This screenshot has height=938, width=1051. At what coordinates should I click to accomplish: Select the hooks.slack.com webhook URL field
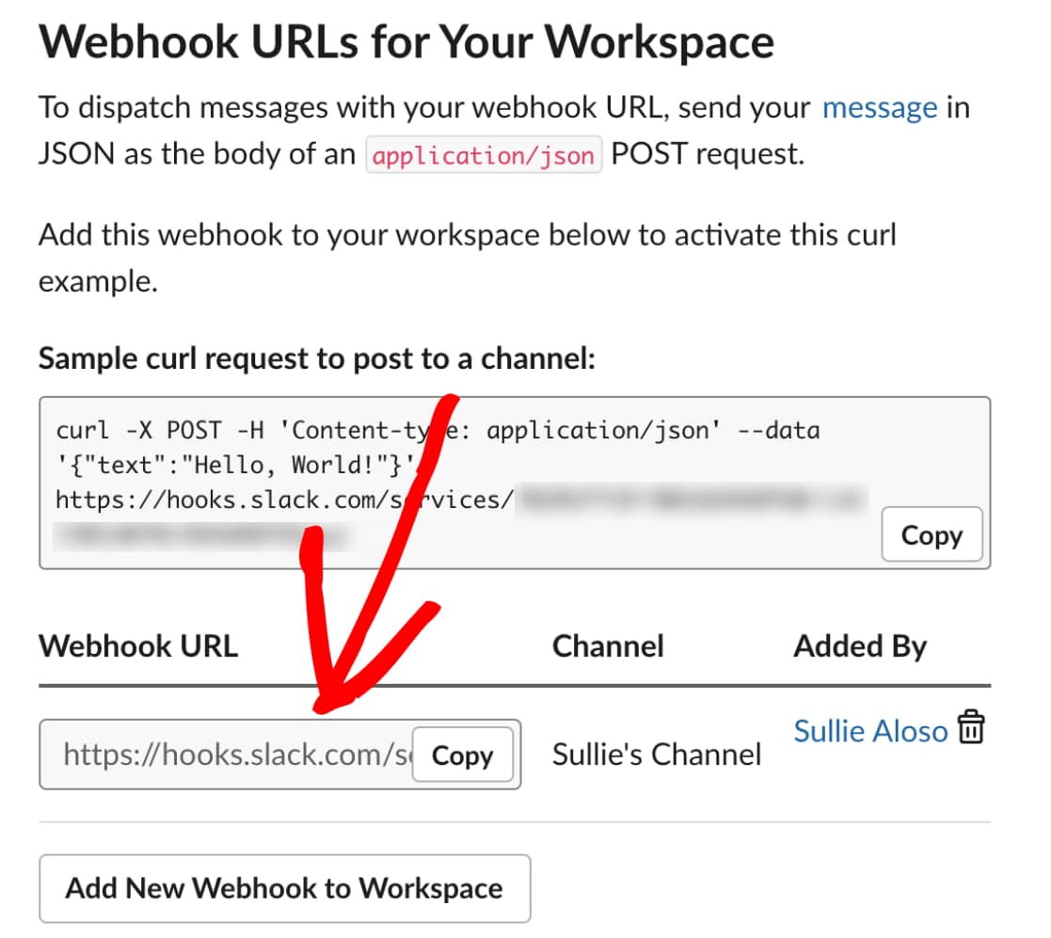(280, 755)
